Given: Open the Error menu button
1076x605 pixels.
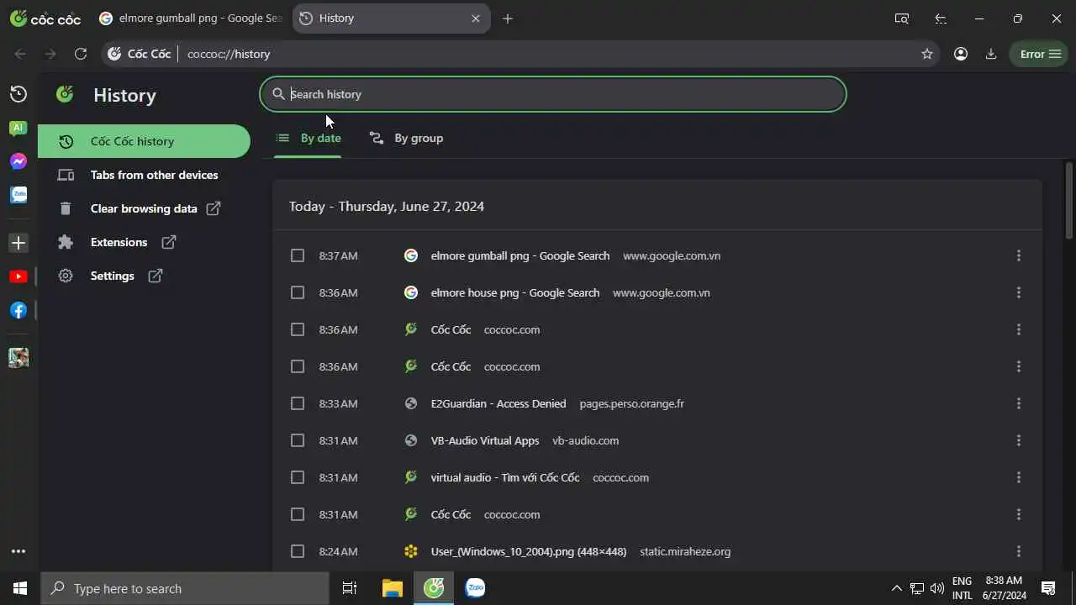Looking at the screenshot, I should pyautogui.click(x=1040, y=54).
